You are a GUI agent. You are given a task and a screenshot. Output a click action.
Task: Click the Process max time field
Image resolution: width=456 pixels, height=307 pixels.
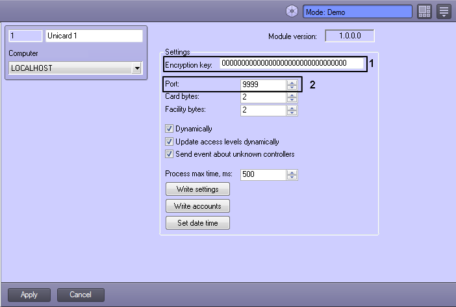pos(263,174)
